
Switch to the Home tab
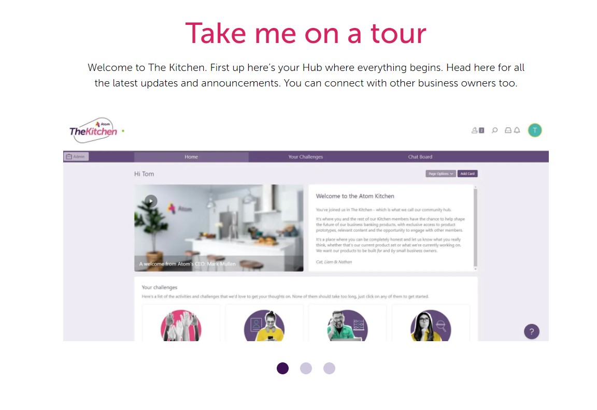tap(191, 157)
